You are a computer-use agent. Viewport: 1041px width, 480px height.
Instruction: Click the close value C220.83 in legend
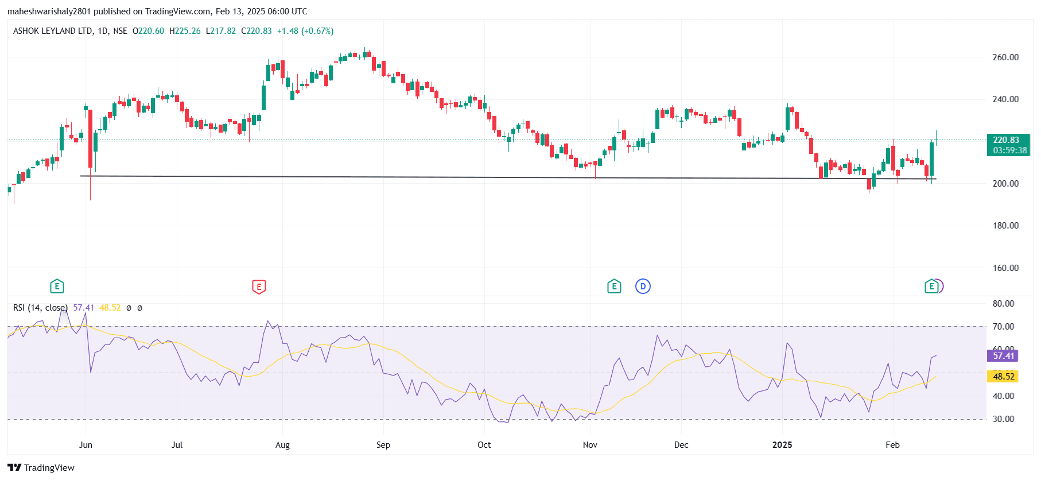(x=257, y=31)
